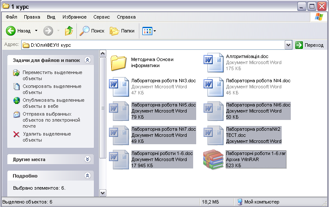Select Лабораторна робота №4.doc icon
The image size is (329, 207).
coord(214,87)
